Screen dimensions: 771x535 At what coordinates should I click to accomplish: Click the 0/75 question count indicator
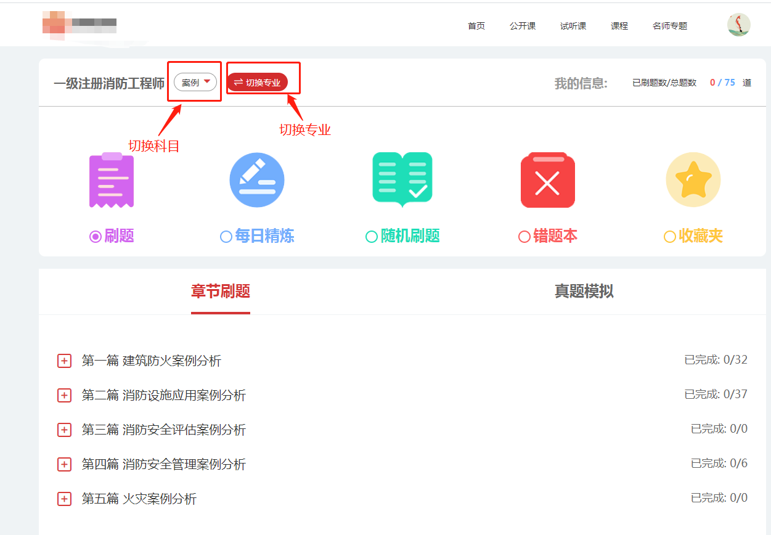pyautogui.click(x=722, y=81)
